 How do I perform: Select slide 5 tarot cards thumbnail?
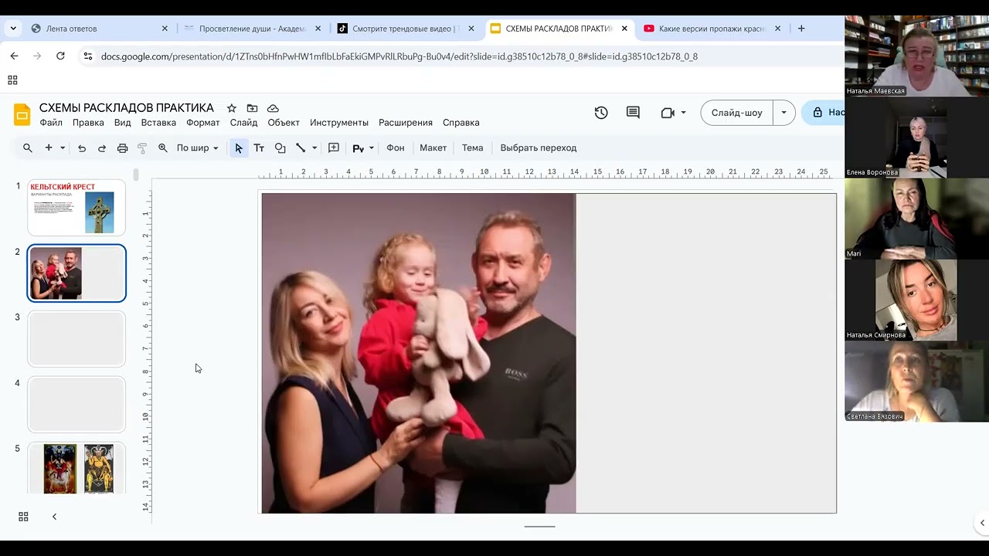[x=76, y=468]
